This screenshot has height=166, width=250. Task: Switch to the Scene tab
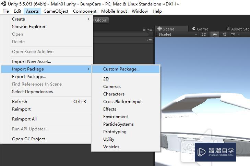pyautogui.click(x=171, y=29)
